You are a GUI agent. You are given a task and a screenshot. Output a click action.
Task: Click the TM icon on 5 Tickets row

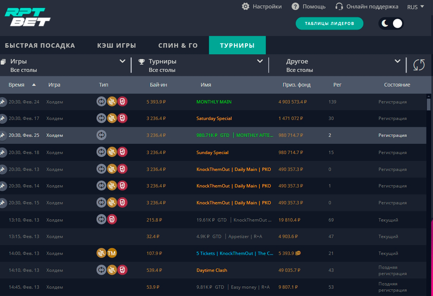112,254
